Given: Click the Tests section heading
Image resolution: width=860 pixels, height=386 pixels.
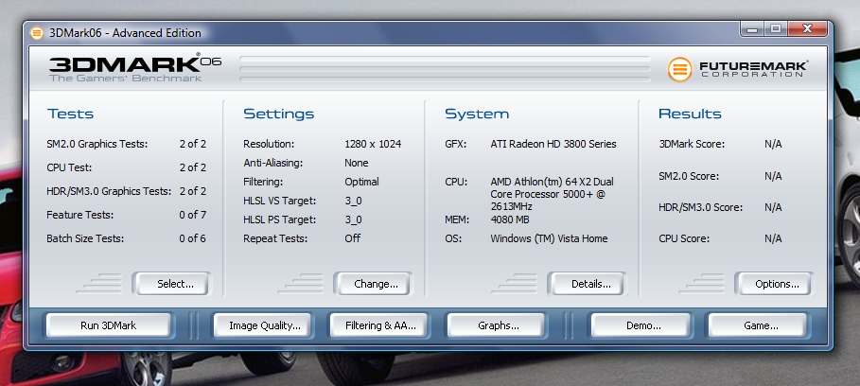Looking at the screenshot, I should pyautogui.click(x=70, y=114).
